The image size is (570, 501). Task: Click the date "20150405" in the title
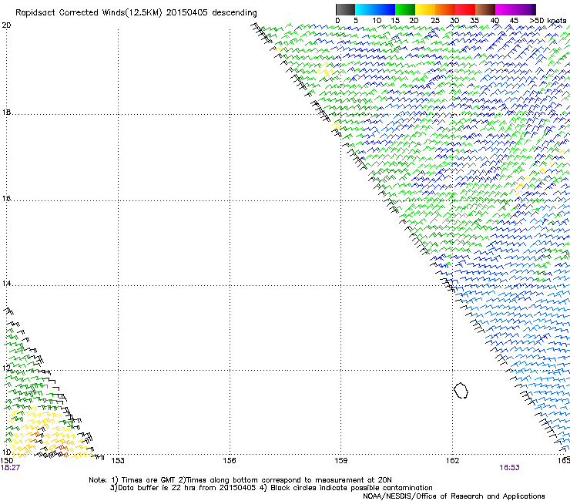coord(187,12)
